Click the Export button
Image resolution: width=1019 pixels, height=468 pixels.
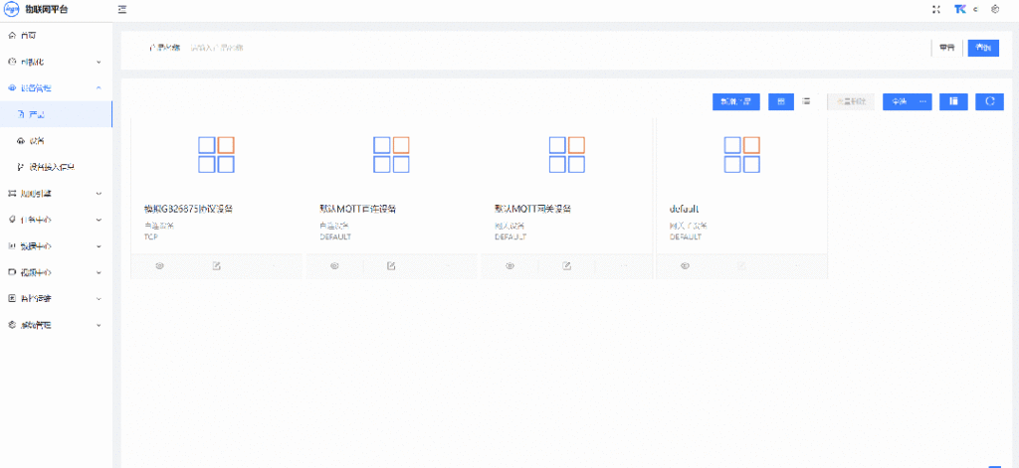tap(899, 102)
